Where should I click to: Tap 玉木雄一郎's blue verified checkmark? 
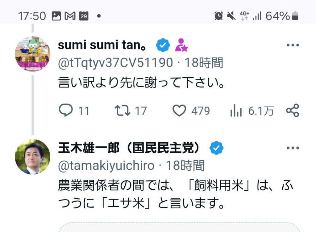tap(216, 148)
